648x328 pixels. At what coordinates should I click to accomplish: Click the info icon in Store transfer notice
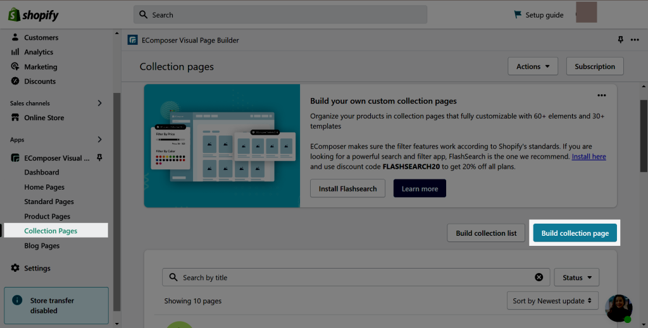pos(17,300)
